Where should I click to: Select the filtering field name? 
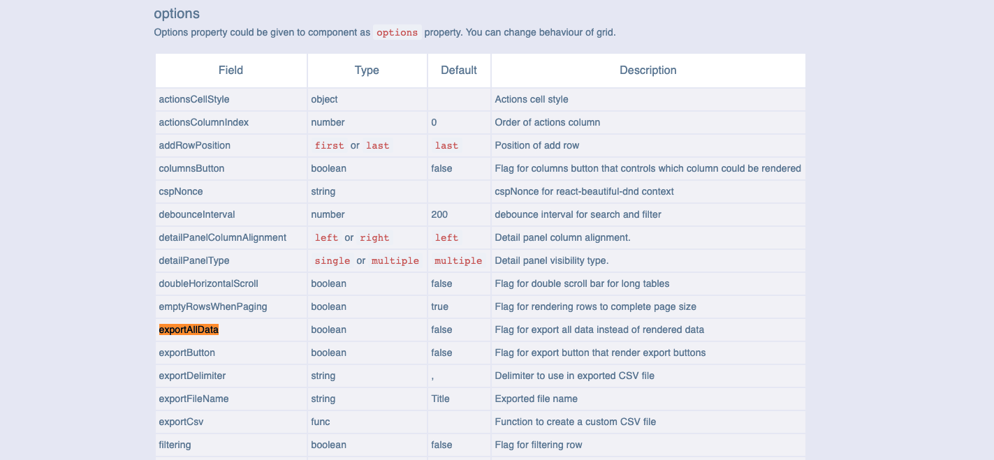tap(174, 445)
